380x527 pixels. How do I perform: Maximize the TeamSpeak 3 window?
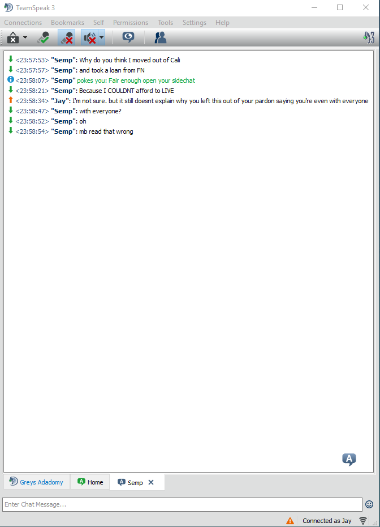click(x=340, y=7)
